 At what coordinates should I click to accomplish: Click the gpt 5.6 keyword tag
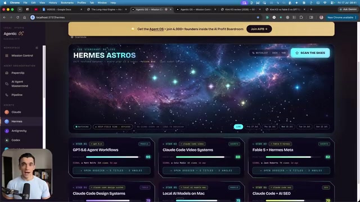point(96,144)
